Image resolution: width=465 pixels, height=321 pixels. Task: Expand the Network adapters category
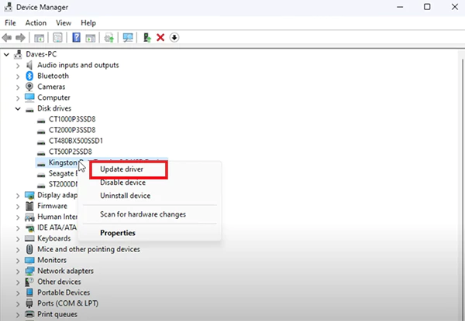point(18,271)
